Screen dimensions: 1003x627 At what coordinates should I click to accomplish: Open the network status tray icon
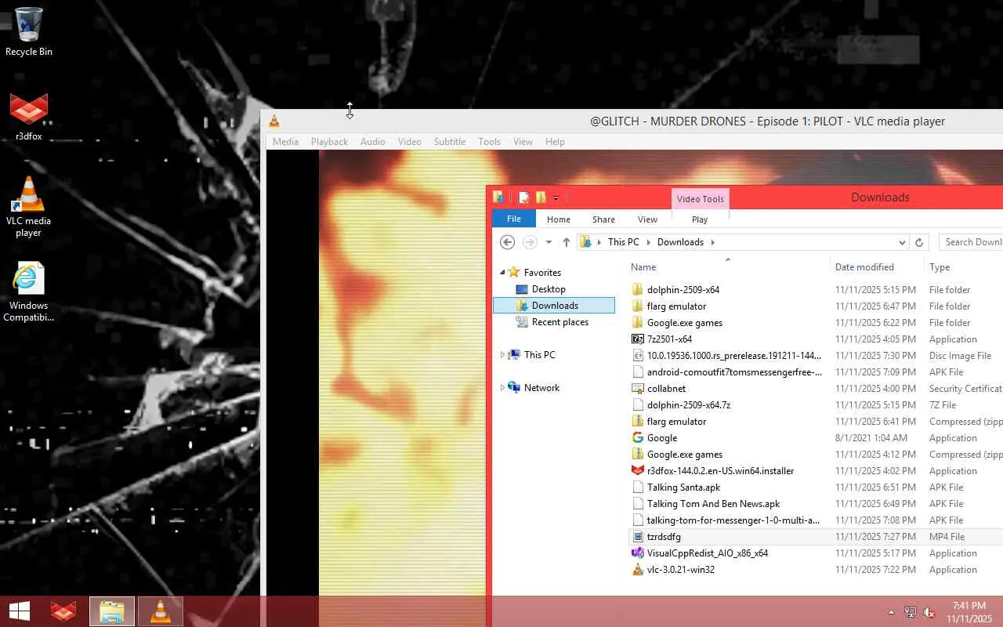(x=910, y=612)
